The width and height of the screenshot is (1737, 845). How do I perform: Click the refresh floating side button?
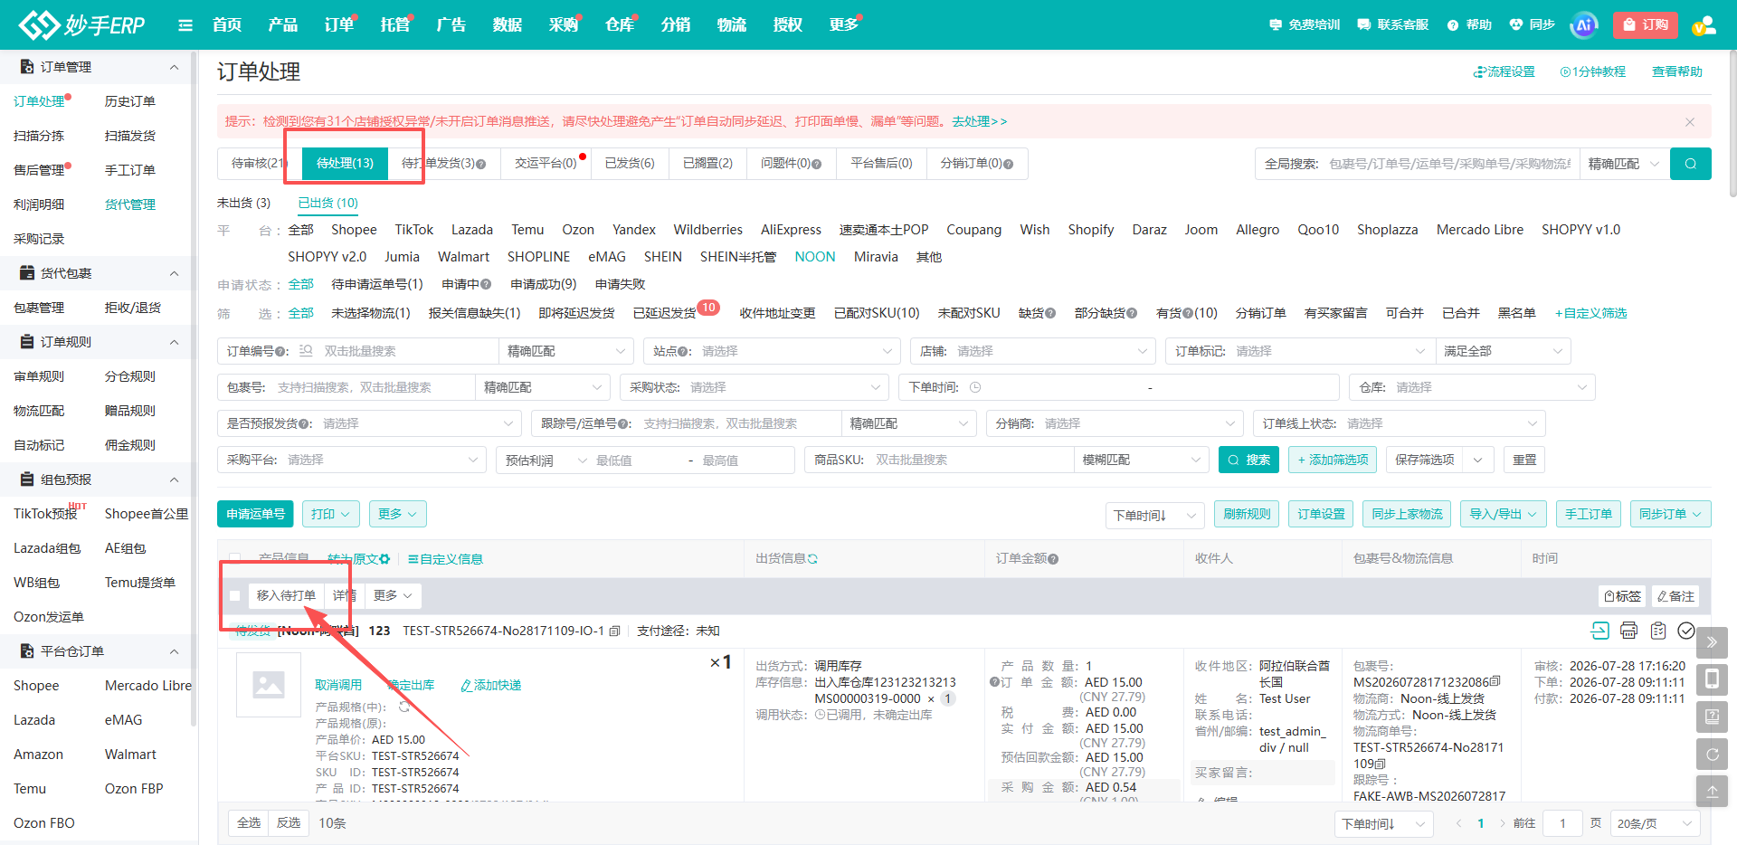click(1712, 754)
